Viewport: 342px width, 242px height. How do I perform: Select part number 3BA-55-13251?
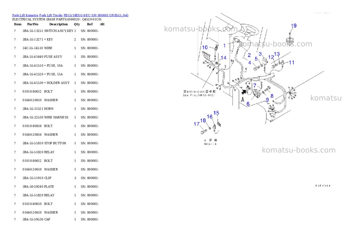point(33,31)
